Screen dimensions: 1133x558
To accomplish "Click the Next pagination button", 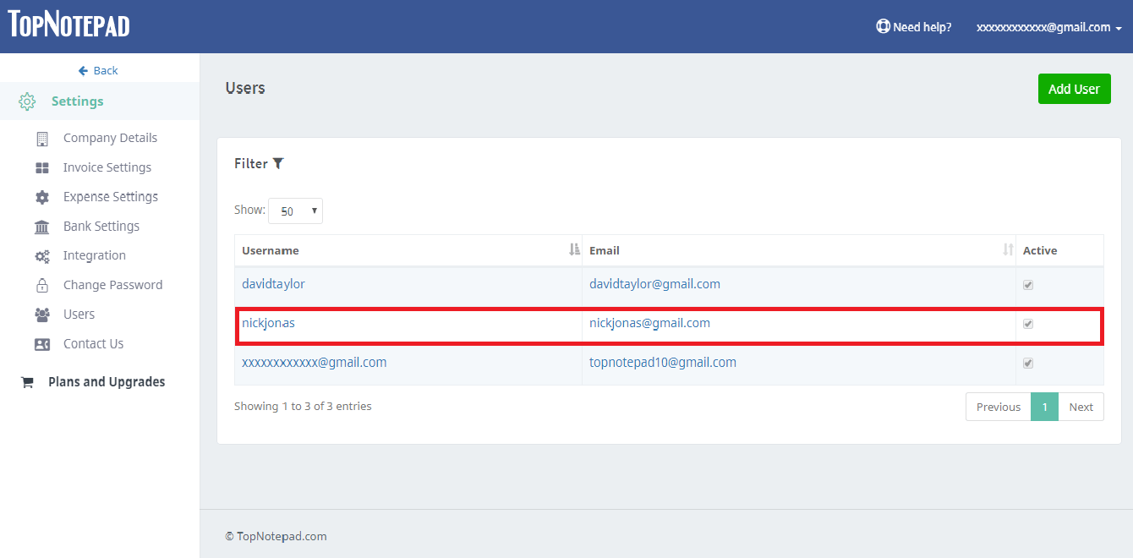I will tap(1081, 407).
